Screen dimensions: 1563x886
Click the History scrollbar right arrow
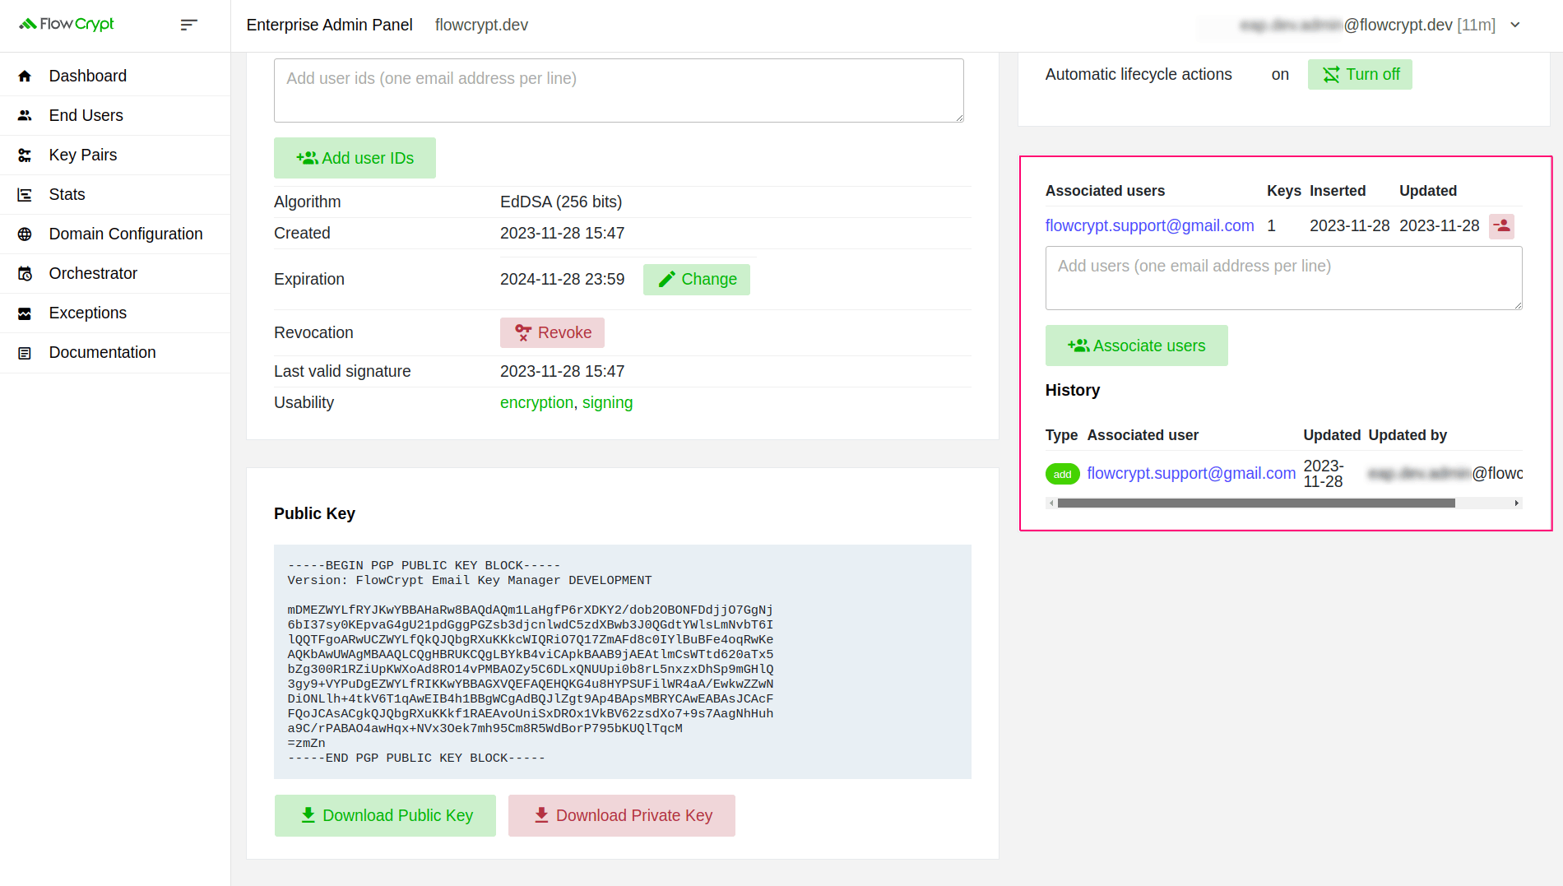1516,503
